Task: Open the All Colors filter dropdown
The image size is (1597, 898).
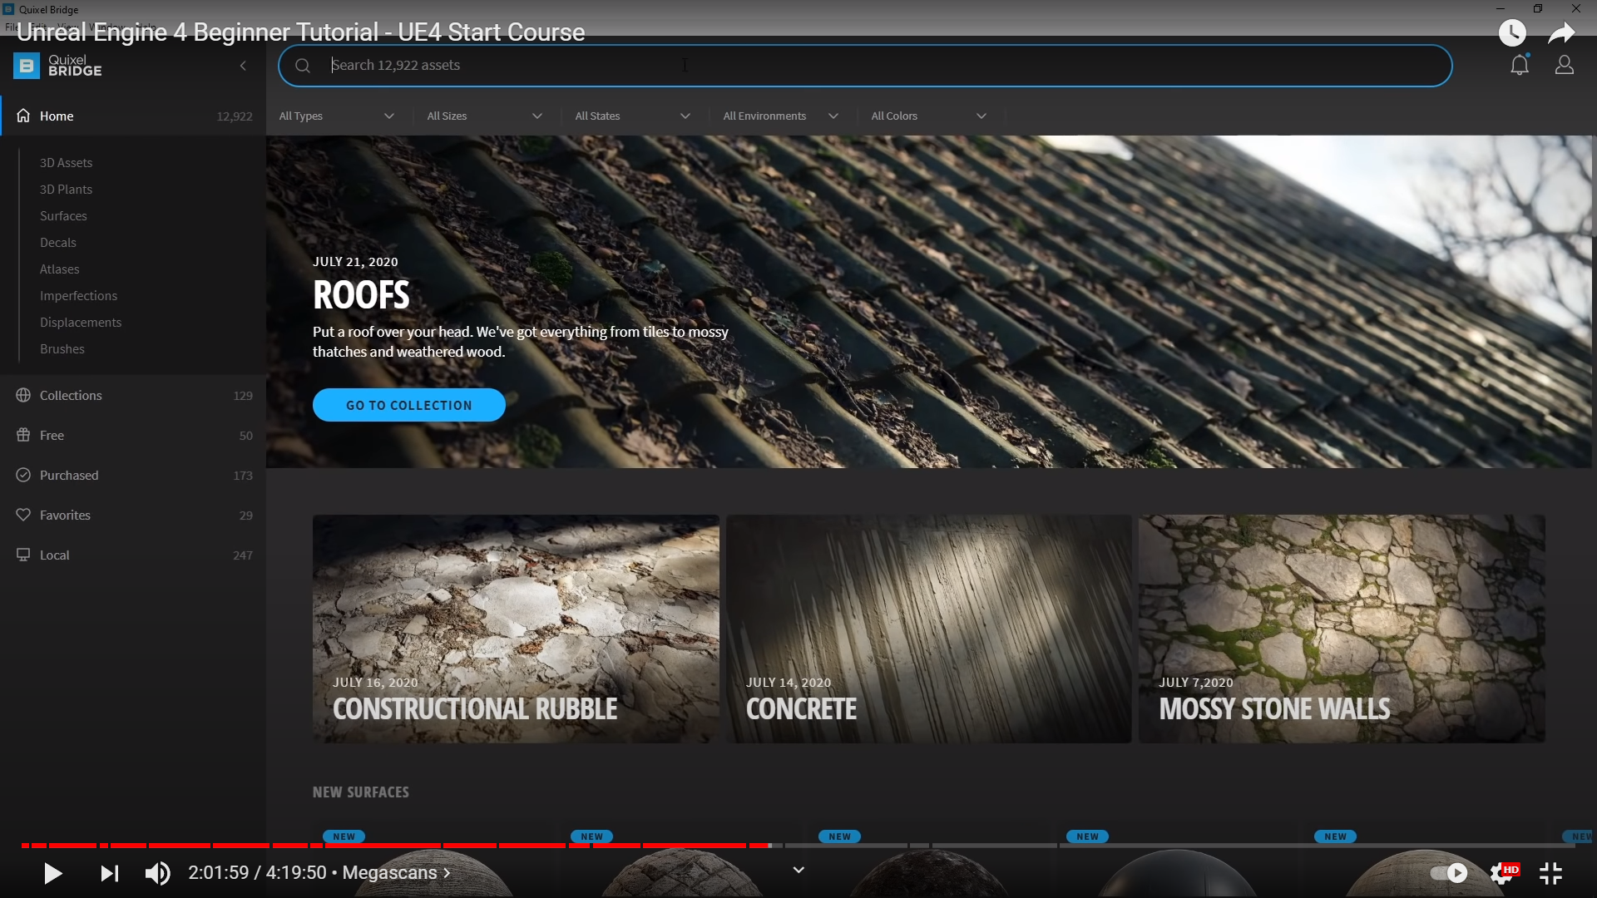Action: coord(928,116)
